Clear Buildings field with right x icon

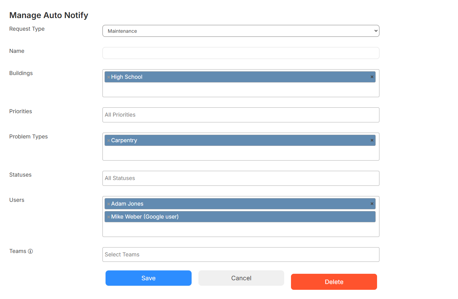pyautogui.click(x=372, y=77)
